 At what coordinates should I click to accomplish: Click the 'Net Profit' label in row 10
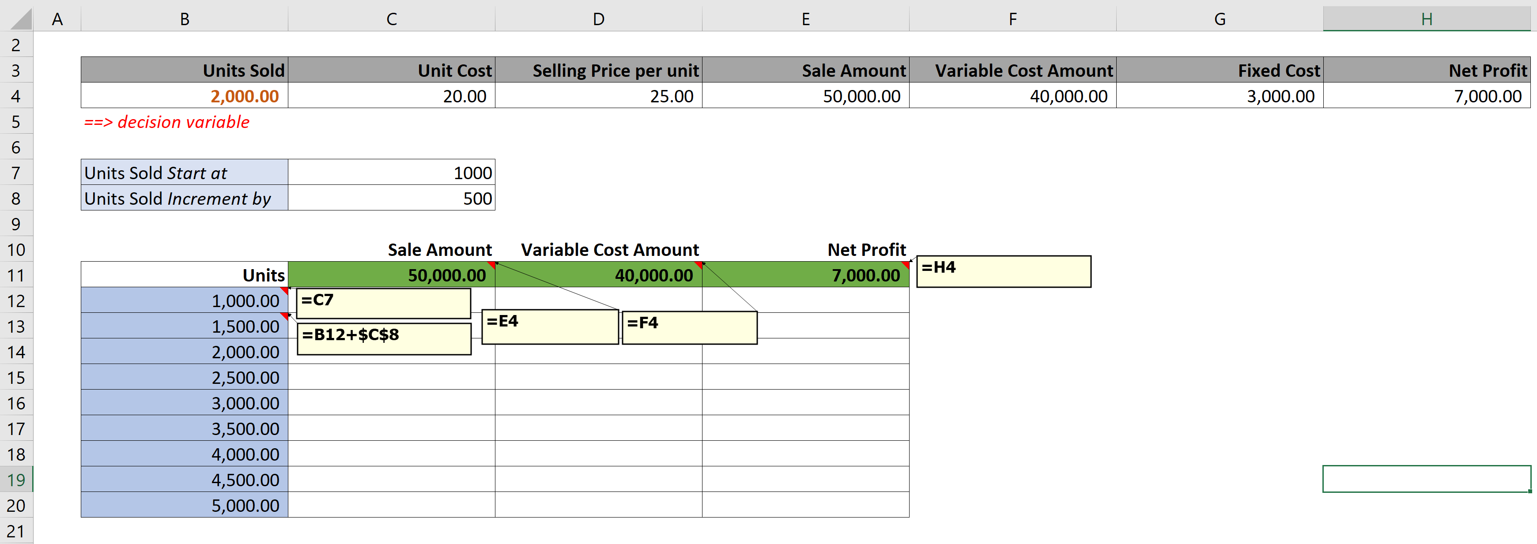tap(866, 249)
